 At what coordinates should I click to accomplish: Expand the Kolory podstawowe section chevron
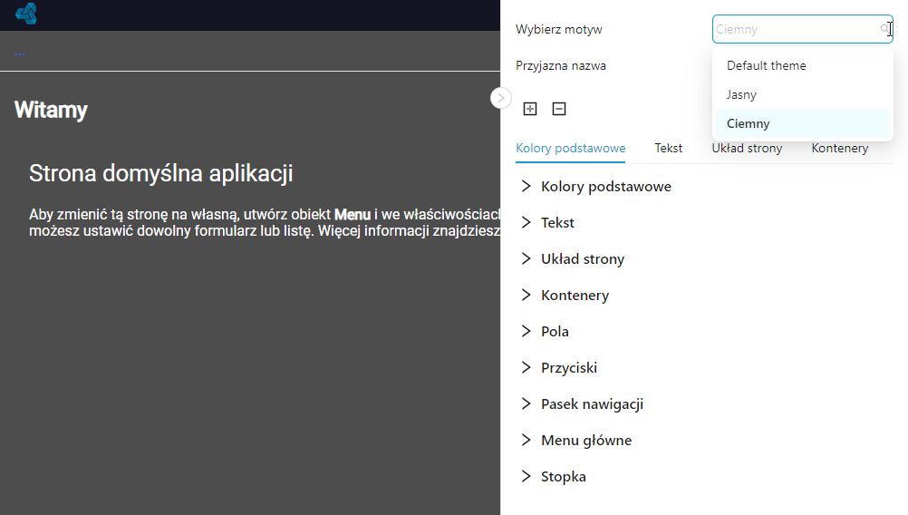pyautogui.click(x=526, y=186)
